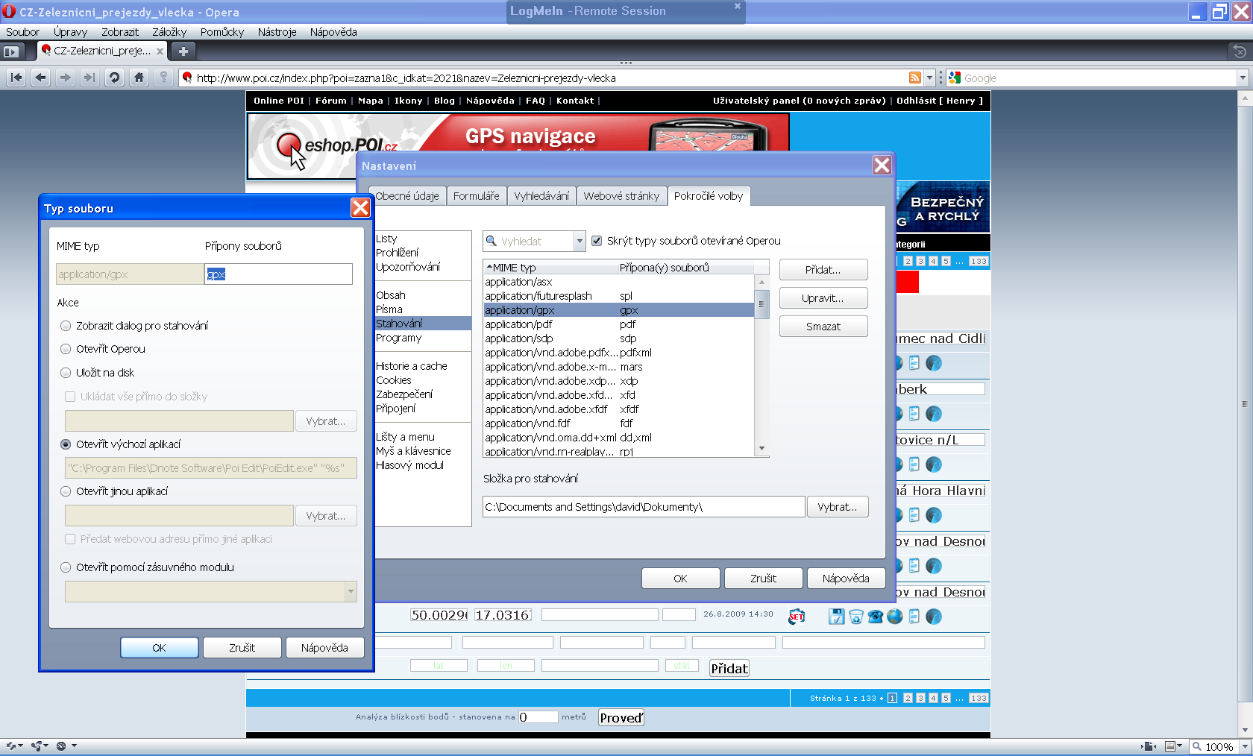Open the zoom 100% dropdown in the status bar
The width and height of the screenshot is (1253, 756).
pyautogui.click(x=1243, y=746)
